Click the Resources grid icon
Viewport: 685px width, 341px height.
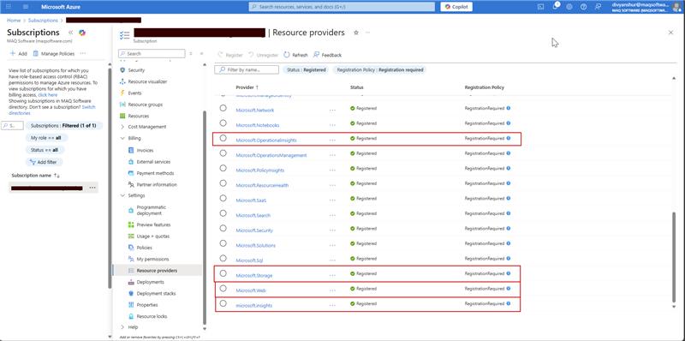tap(122, 116)
